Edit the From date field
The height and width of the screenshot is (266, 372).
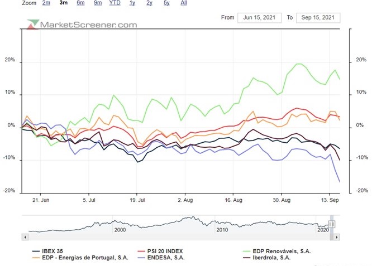(260, 18)
